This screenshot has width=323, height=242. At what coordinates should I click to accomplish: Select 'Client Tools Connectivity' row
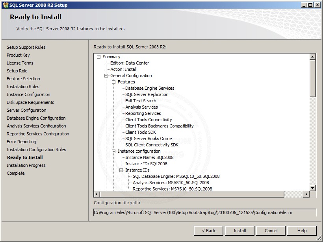(149, 120)
